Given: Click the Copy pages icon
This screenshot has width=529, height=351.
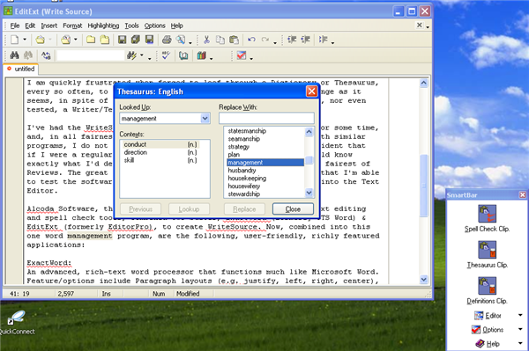Looking at the screenshot, I should click(x=220, y=40).
